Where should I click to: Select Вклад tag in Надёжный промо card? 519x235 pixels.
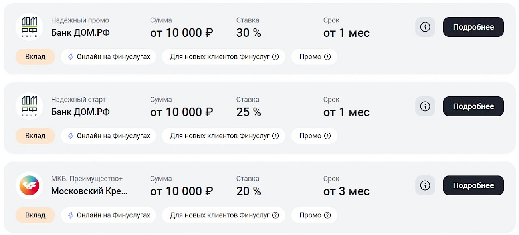35,57
